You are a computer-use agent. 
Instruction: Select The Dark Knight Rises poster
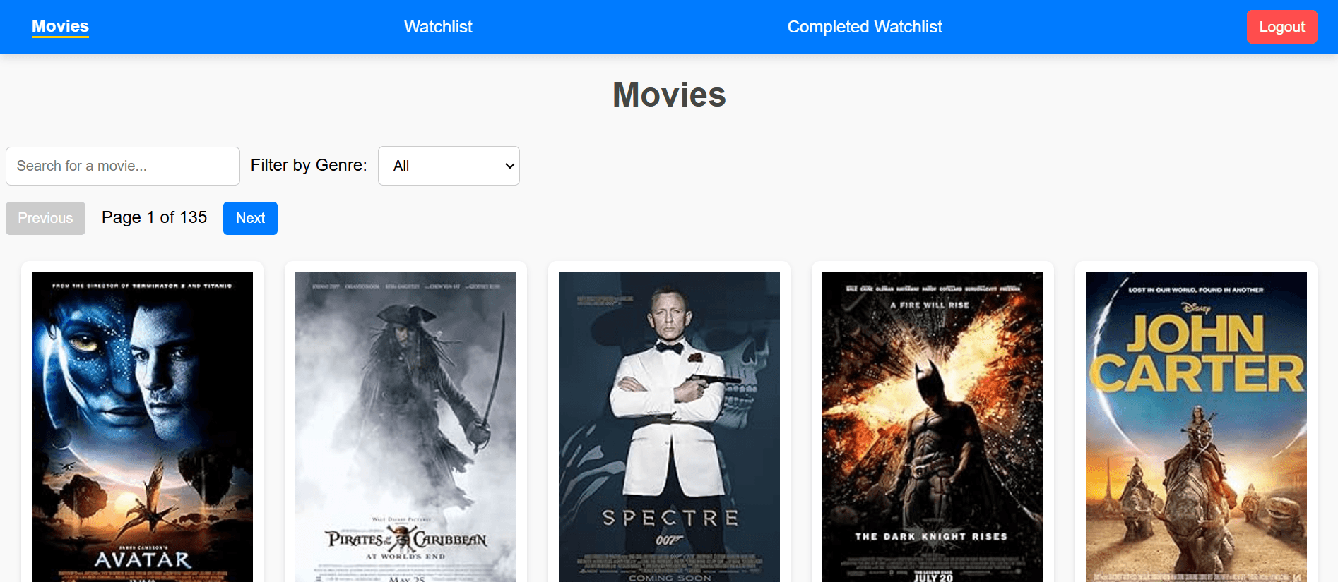click(x=933, y=427)
